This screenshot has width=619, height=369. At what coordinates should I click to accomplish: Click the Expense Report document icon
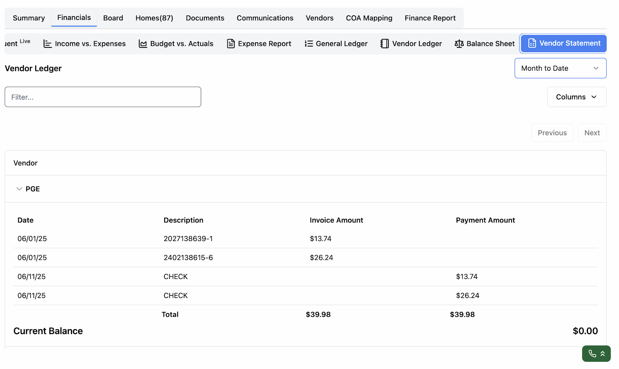231,44
